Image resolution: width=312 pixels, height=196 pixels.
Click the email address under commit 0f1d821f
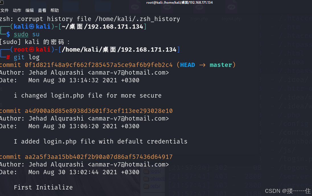[128, 73]
